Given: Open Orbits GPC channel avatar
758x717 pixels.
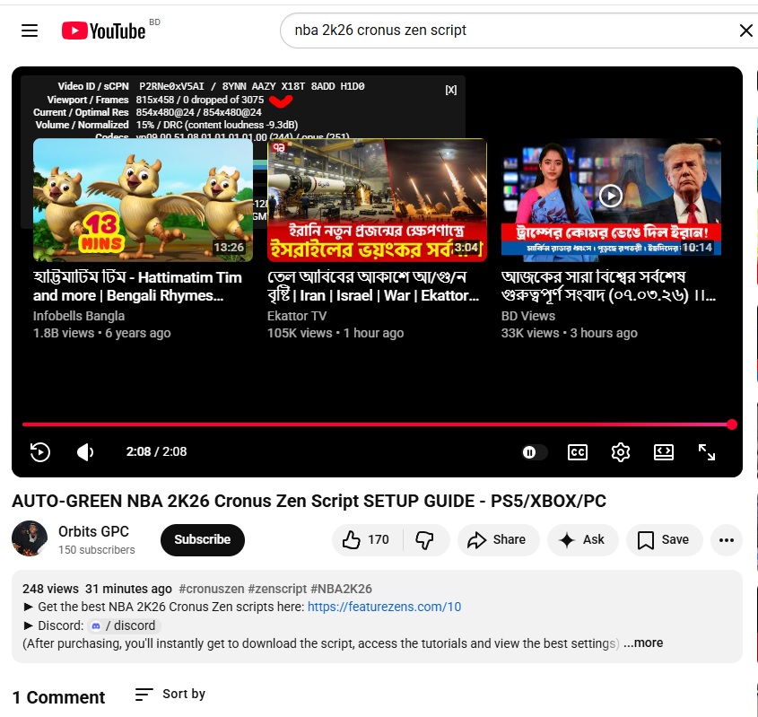Looking at the screenshot, I should pyautogui.click(x=30, y=538).
